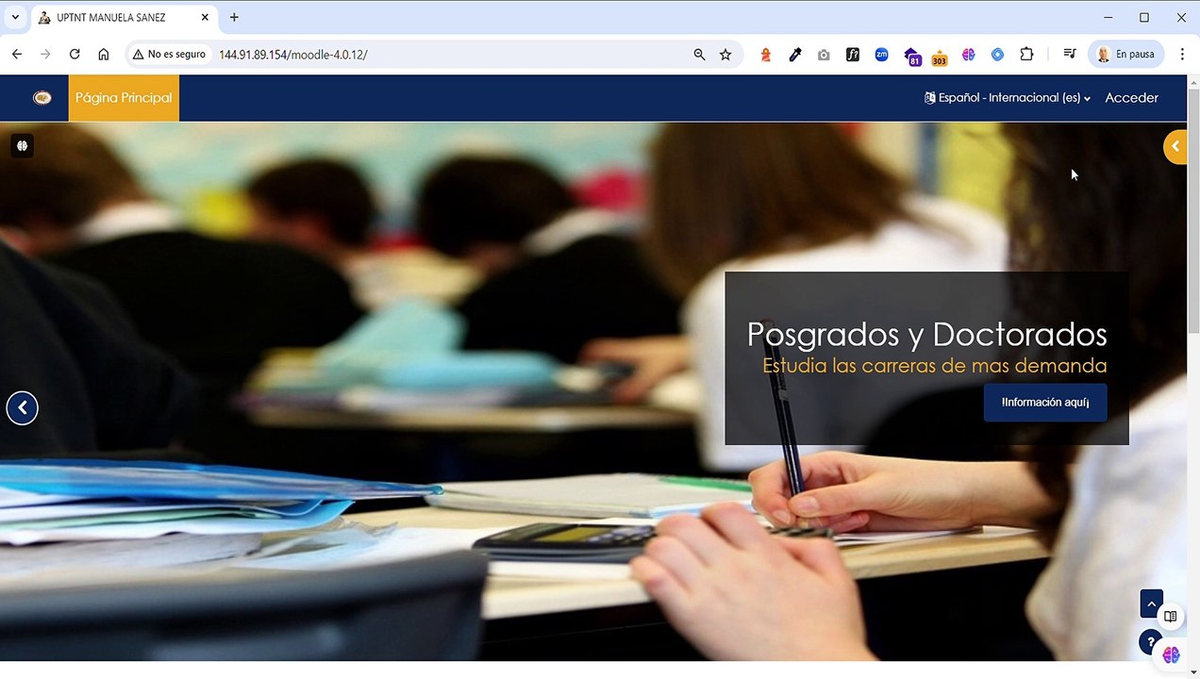Click Acceder to log in
1200x679 pixels.
[x=1131, y=98]
